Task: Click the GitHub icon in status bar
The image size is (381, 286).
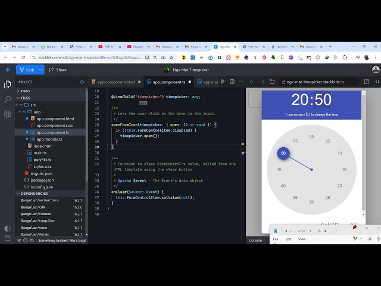Action: pyautogui.click(x=27, y=240)
